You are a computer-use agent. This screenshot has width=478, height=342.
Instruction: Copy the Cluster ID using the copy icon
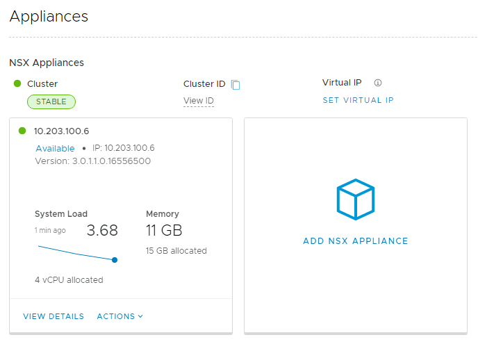[236, 85]
